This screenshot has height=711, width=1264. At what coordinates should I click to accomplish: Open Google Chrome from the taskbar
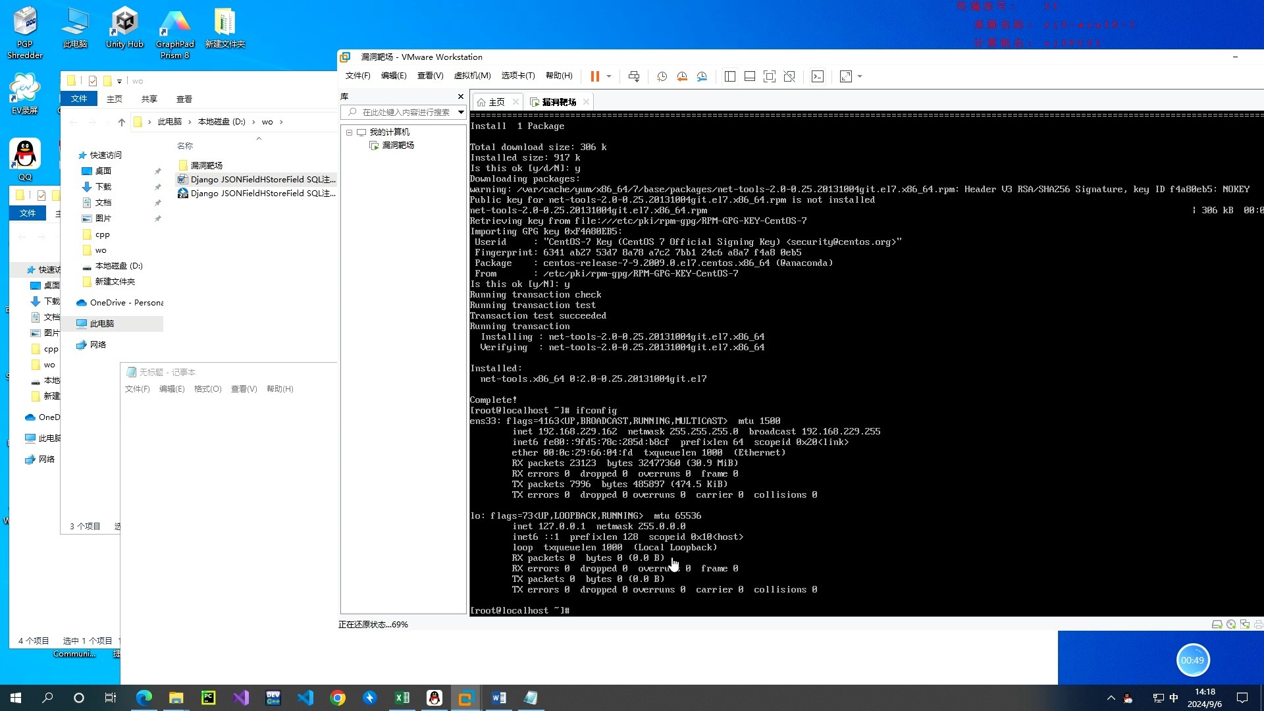click(338, 698)
